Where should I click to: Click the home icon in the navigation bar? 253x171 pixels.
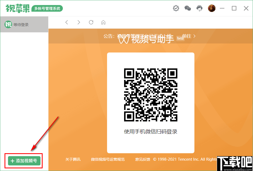click(103, 22)
